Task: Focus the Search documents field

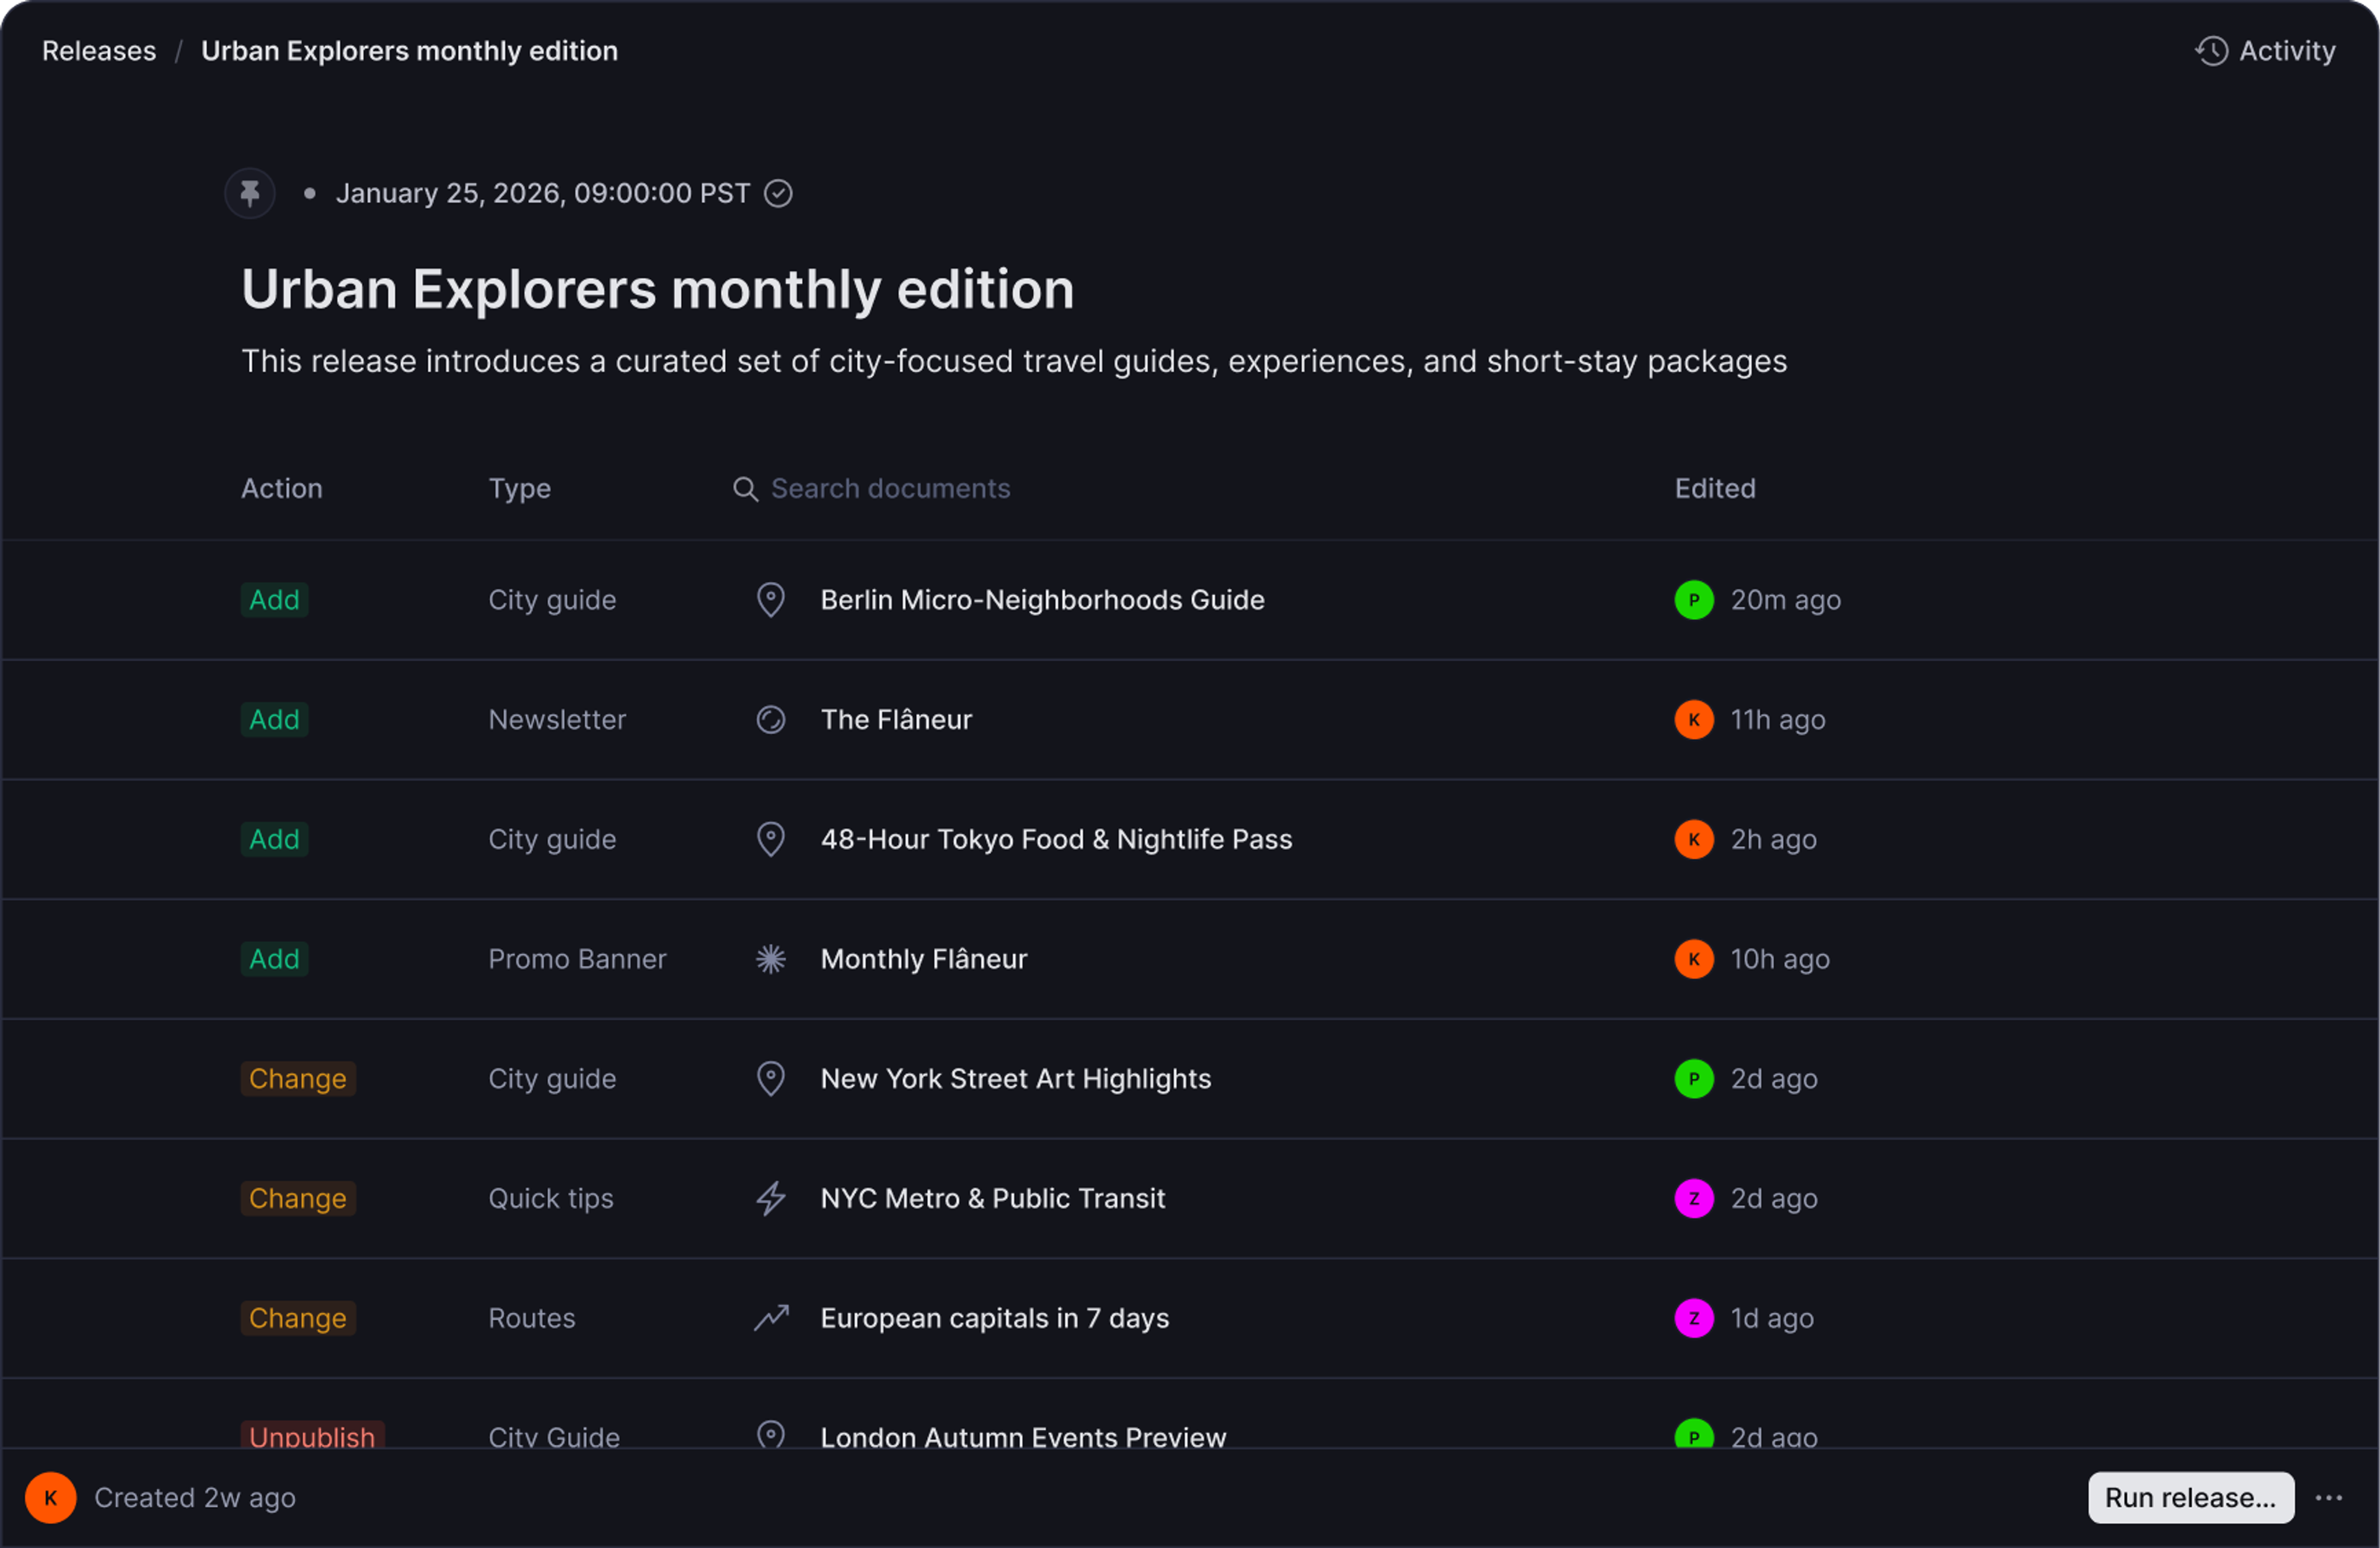Action: coord(890,489)
